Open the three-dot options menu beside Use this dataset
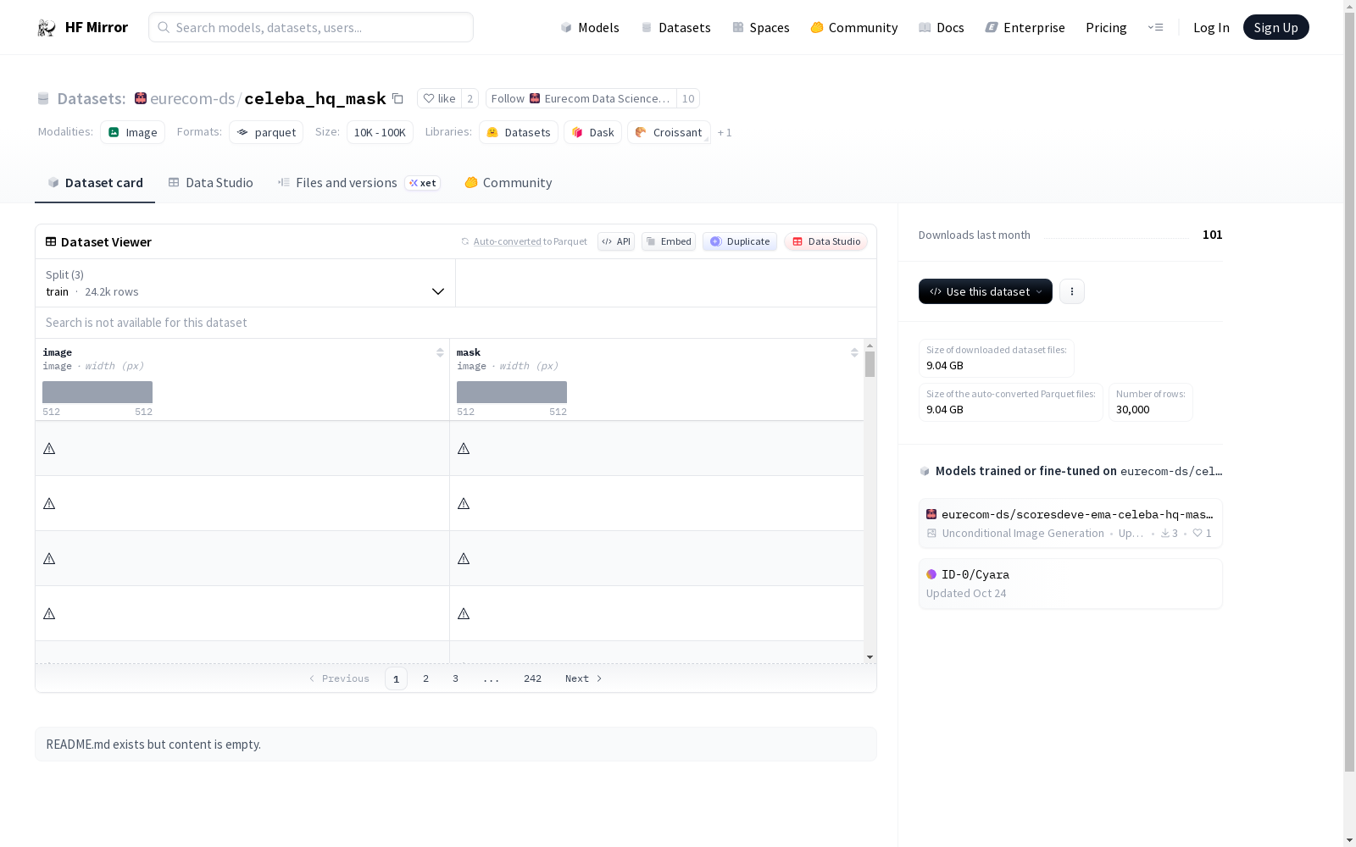The width and height of the screenshot is (1356, 847). (1072, 291)
